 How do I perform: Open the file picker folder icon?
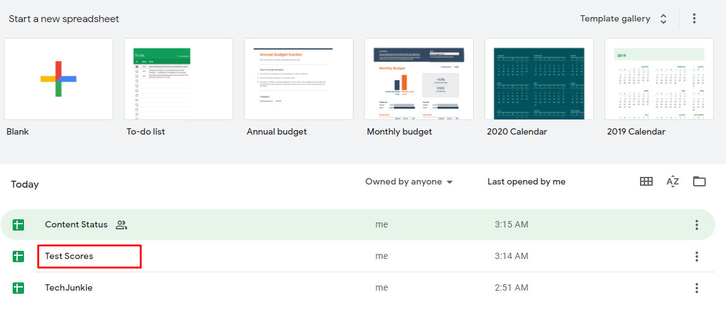coord(699,181)
